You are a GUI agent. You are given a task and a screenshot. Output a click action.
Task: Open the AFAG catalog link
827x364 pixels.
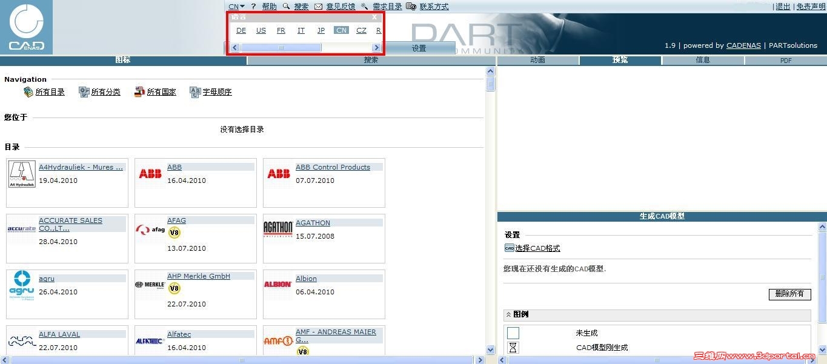[176, 220]
